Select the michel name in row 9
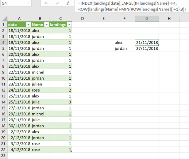Screen dimensions: 189x159 (x=40, y=72)
